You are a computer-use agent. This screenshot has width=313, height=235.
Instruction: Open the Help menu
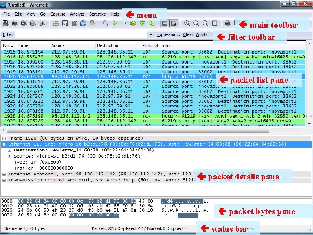pyautogui.click(x=115, y=14)
